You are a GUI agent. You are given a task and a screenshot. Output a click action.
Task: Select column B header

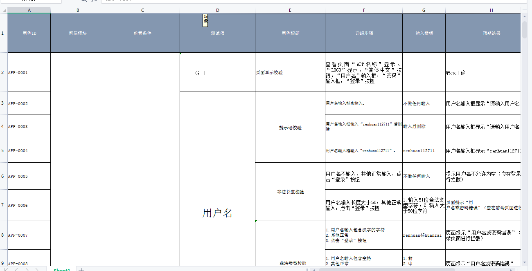[x=78, y=10]
